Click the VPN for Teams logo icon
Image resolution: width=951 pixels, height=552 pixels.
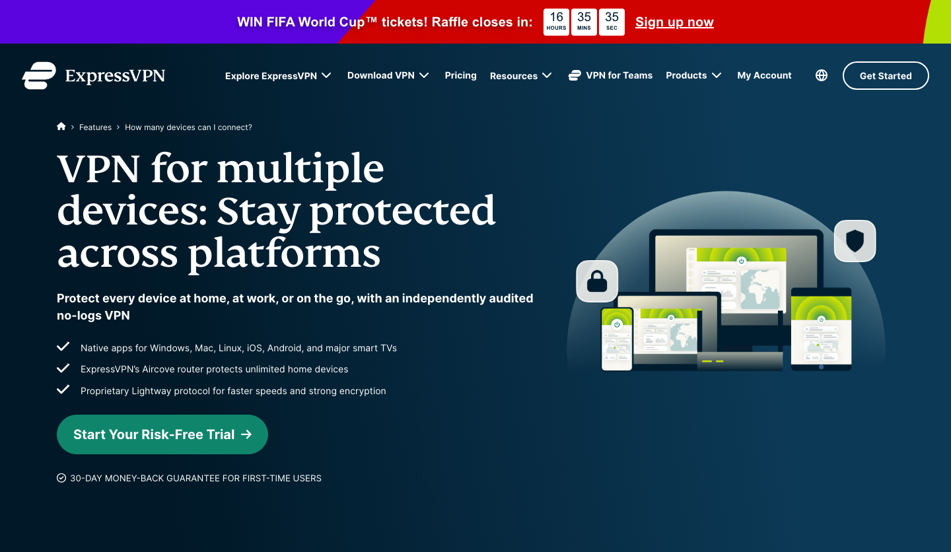click(575, 75)
